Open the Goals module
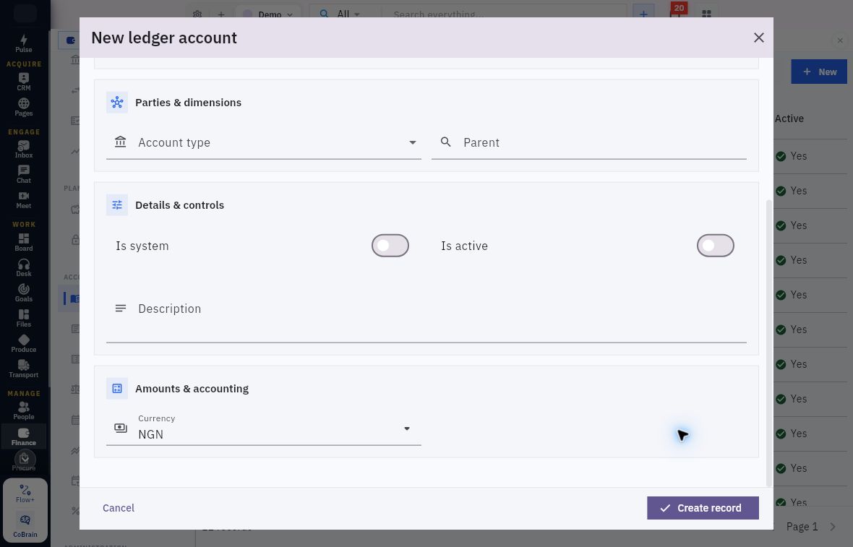853x547 pixels. click(23, 293)
